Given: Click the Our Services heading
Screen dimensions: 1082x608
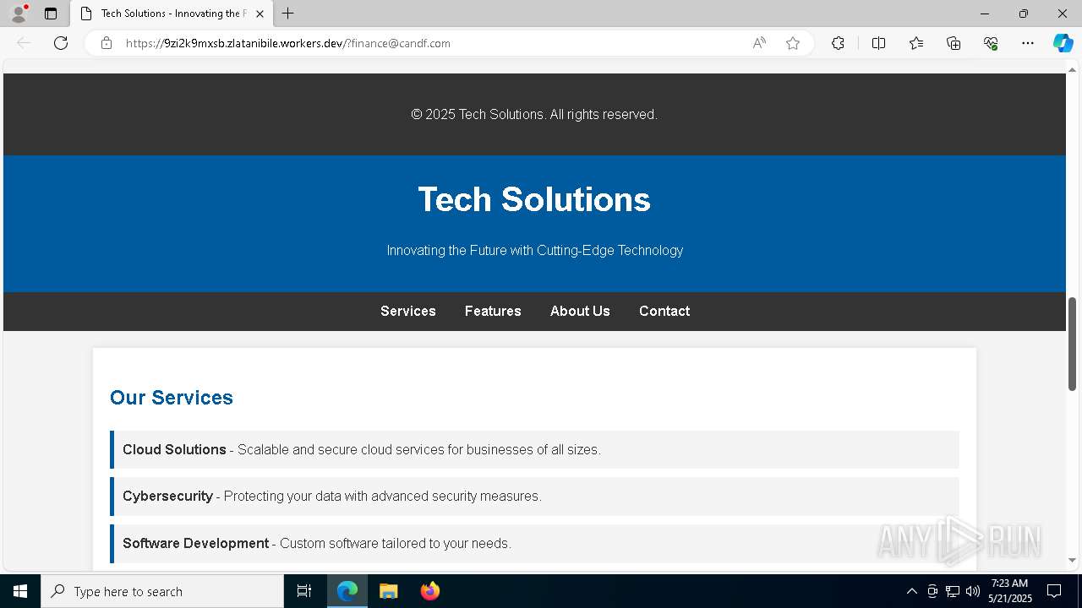Looking at the screenshot, I should click(x=172, y=398).
